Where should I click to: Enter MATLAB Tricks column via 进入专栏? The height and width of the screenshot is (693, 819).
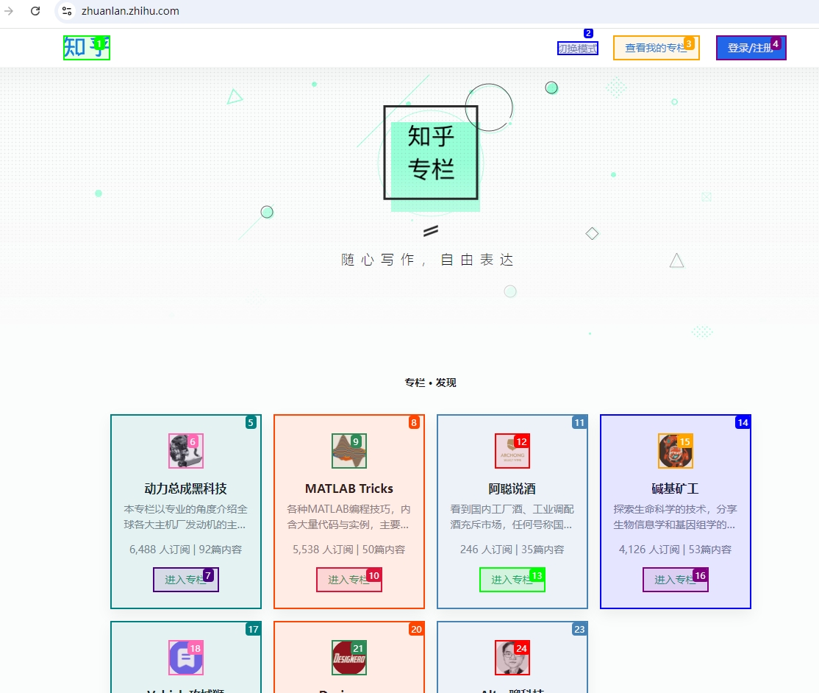(349, 580)
